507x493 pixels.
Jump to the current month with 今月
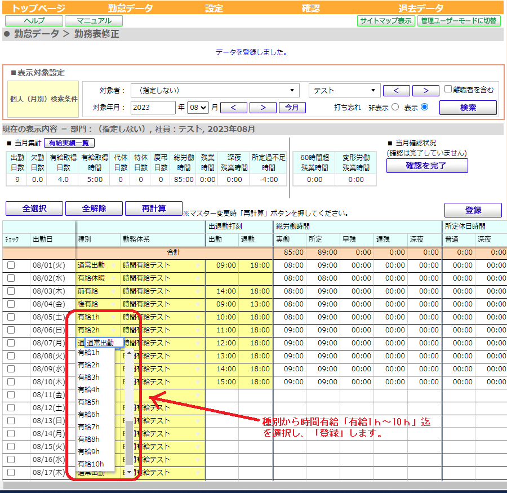(292, 108)
